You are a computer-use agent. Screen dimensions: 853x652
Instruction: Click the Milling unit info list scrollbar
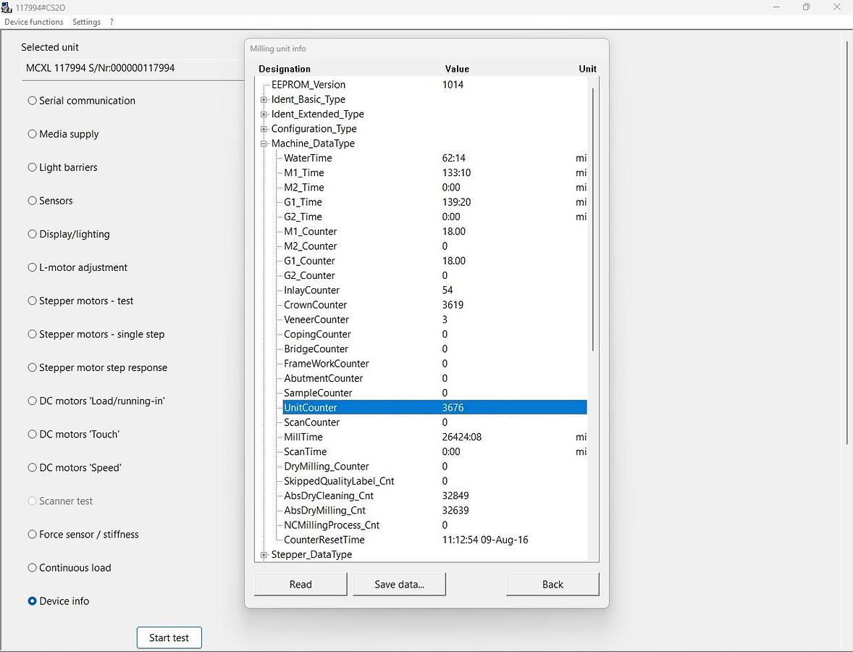point(593,217)
